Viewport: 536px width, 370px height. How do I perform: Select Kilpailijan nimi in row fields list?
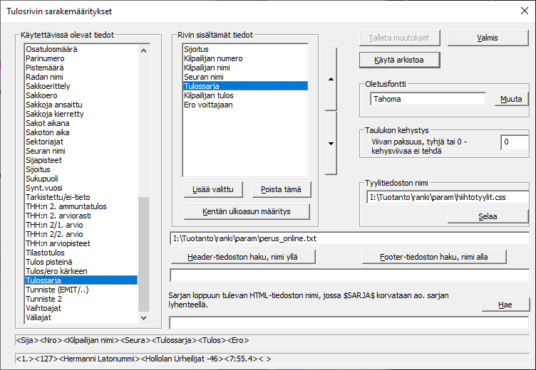click(x=206, y=67)
